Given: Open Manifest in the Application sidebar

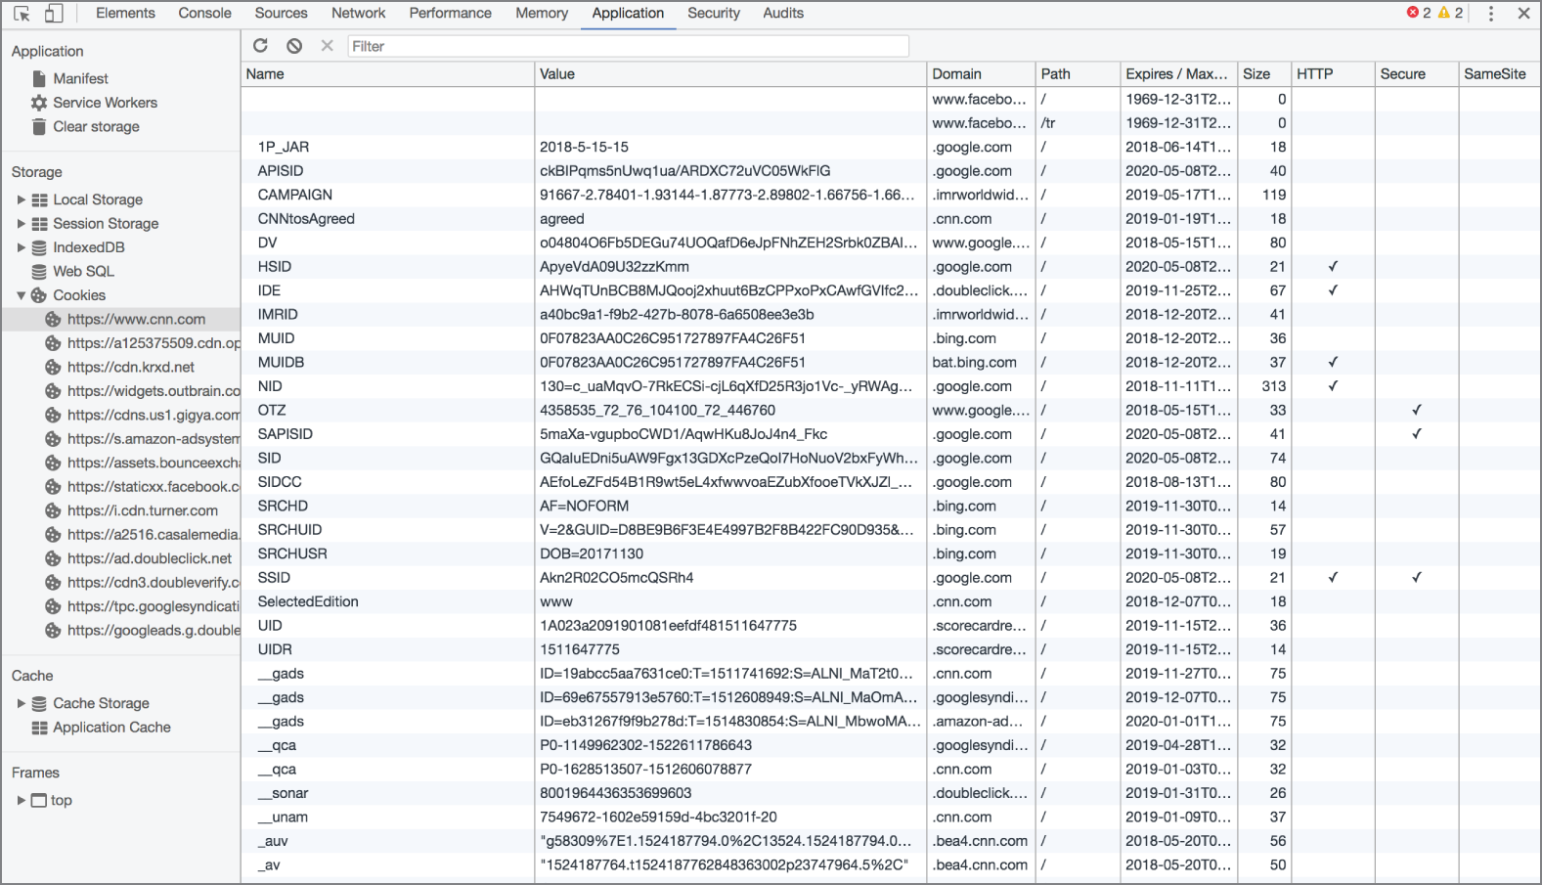Looking at the screenshot, I should [80, 78].
